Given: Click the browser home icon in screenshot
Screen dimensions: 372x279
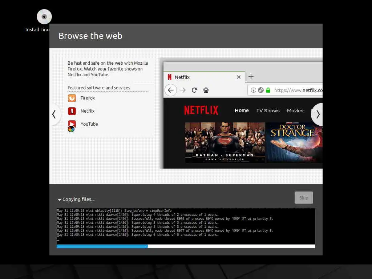Looking at the screenshot, I should tap(206, 90).
